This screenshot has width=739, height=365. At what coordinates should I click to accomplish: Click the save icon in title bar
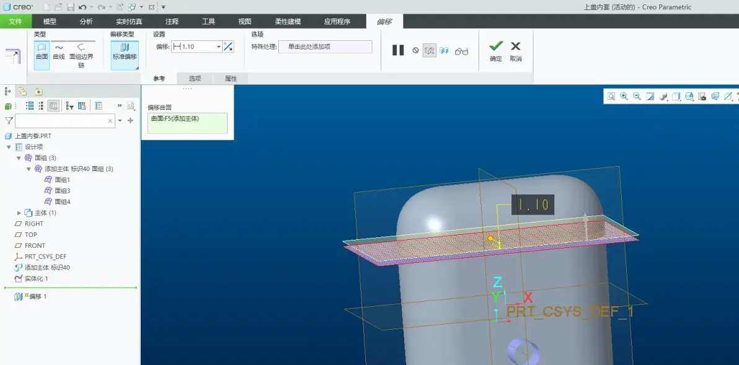point(70,7)
